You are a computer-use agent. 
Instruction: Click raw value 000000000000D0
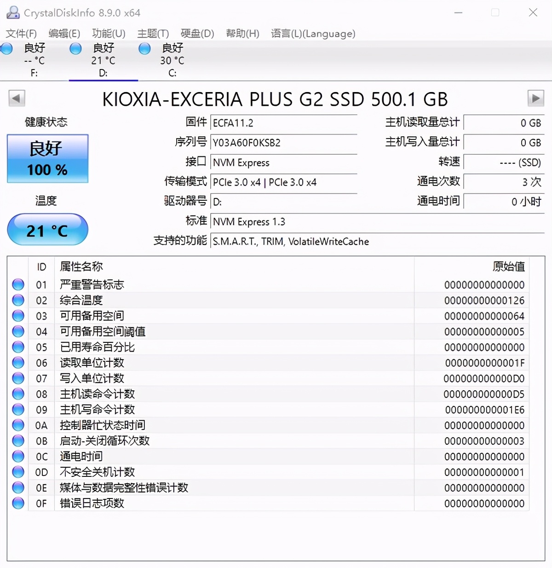484,379
